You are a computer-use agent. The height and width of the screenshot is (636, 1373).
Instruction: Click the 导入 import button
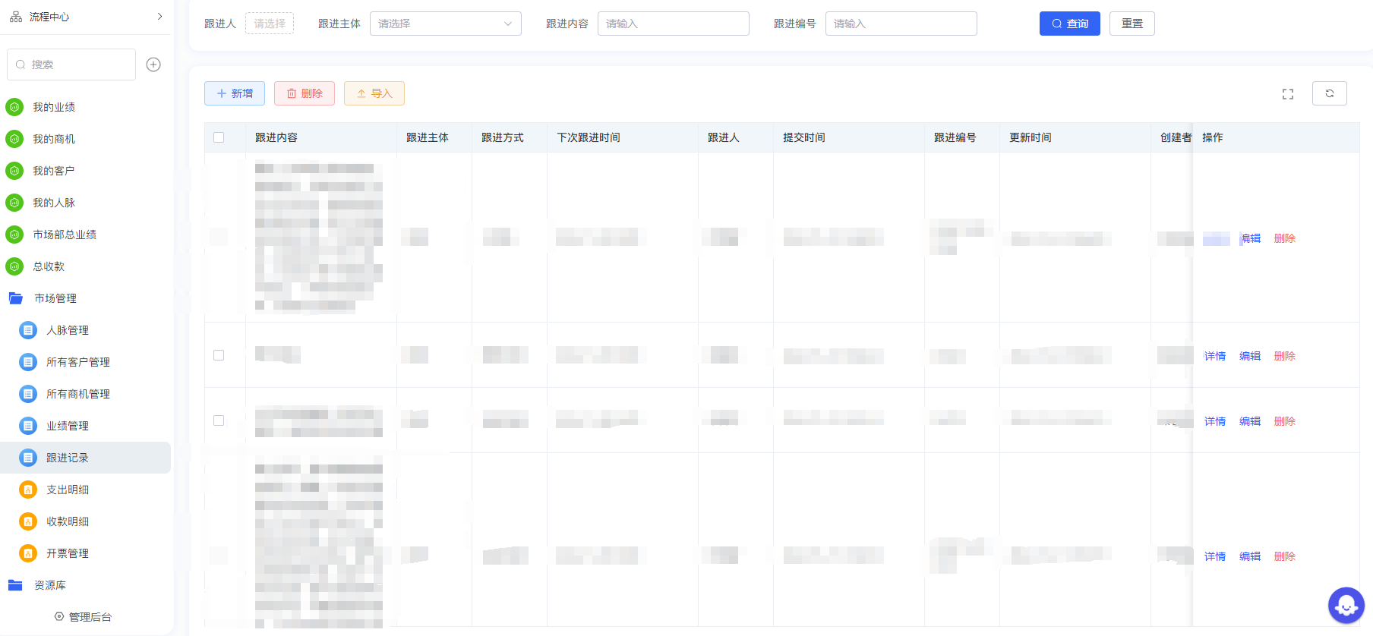tap(374, 93)
